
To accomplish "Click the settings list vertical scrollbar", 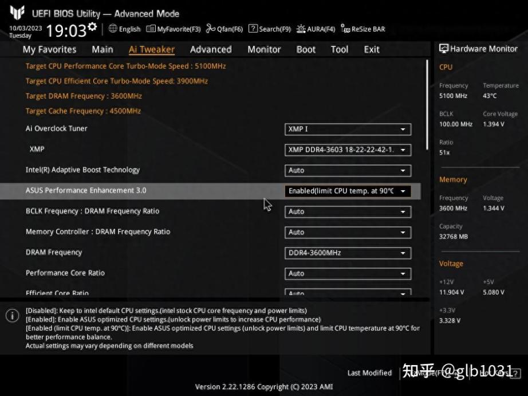I will [x=427, y=105].
